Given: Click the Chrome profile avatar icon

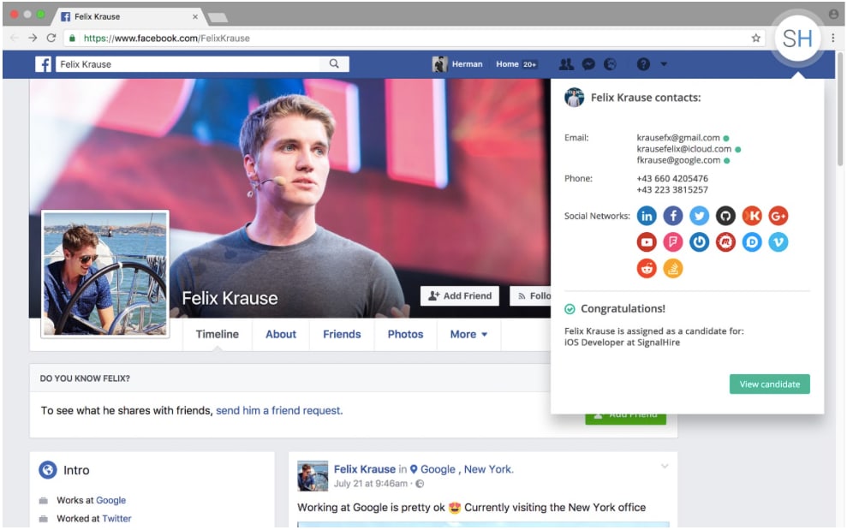Looking at the screenshot, I should point(833,14).
